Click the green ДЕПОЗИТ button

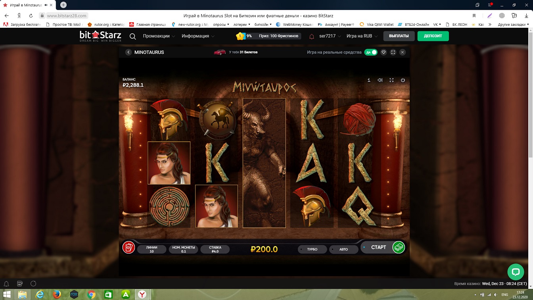click(x=433, y=36)
